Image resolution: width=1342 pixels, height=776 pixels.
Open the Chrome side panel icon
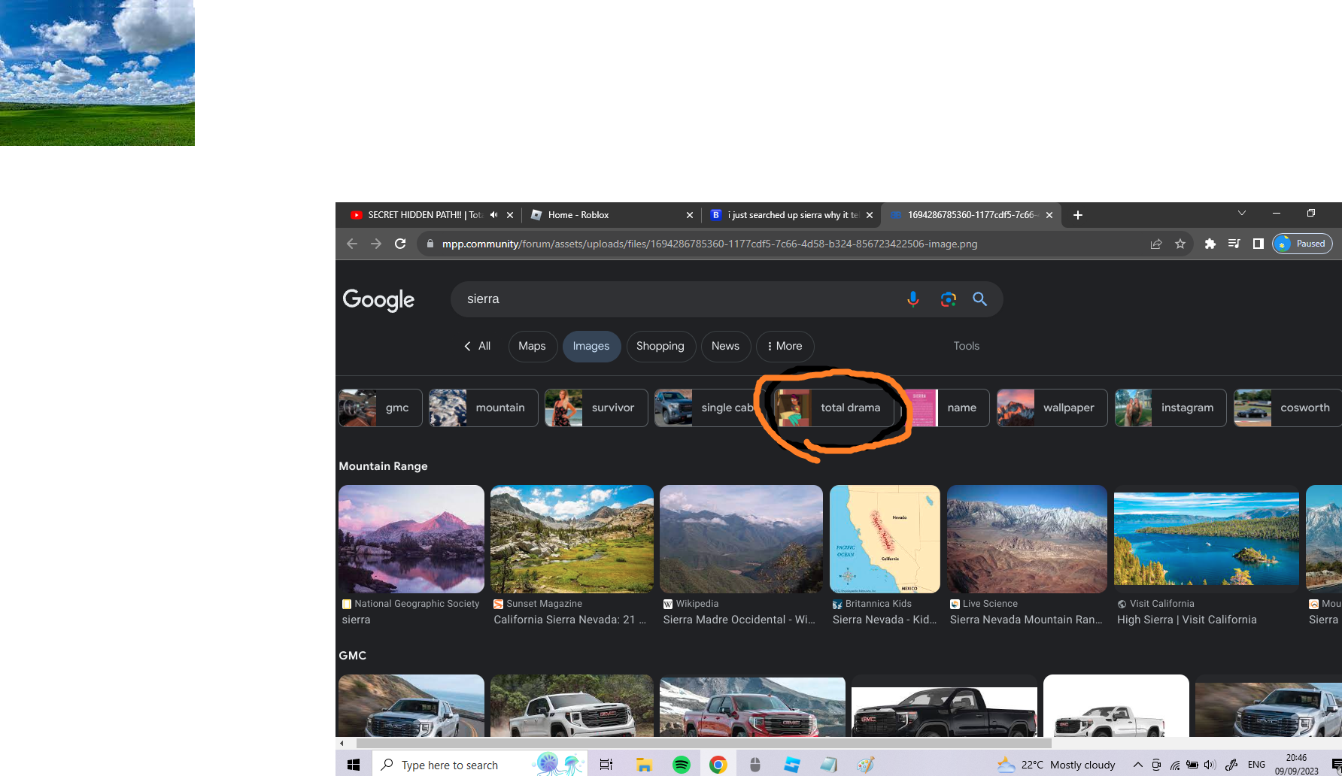[1258, 244]
